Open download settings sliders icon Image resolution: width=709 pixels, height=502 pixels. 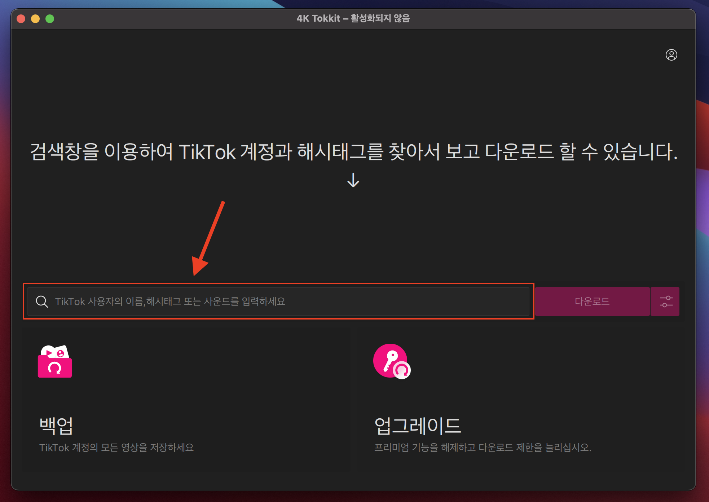click(666, 301)
